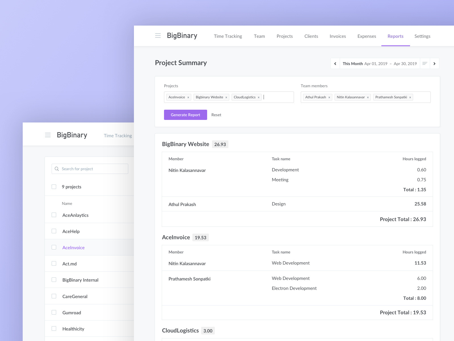Select the Gumroad project checkbox
Screen dimensions: 454x341
tap(54, 312)
